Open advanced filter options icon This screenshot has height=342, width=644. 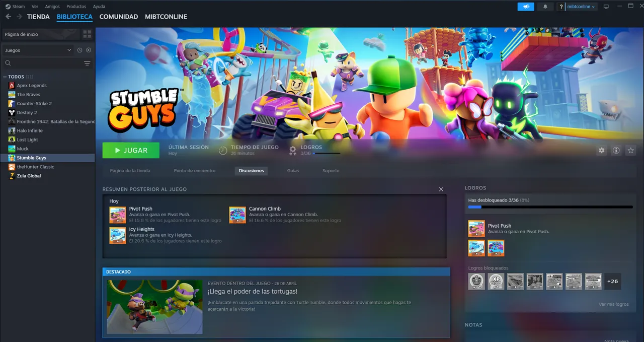coord(87,63)
